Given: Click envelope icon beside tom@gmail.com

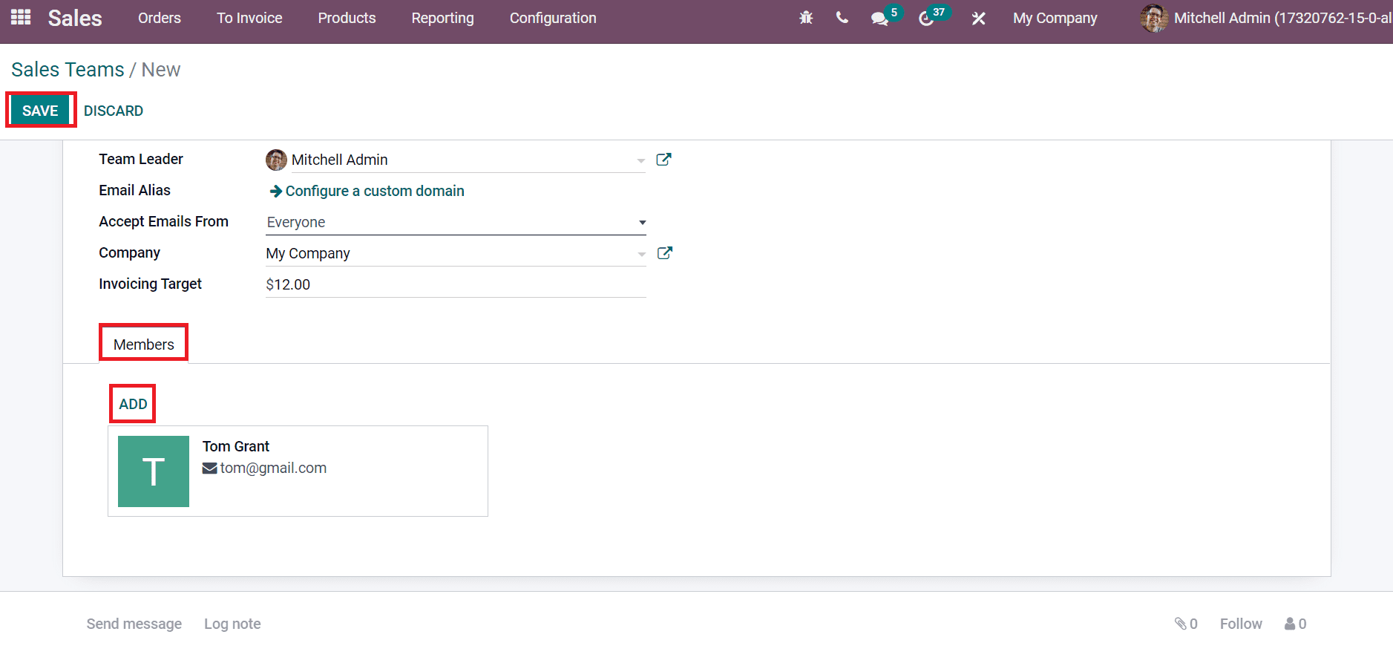Looking at the screenshot, I should [x=209, y=469].
